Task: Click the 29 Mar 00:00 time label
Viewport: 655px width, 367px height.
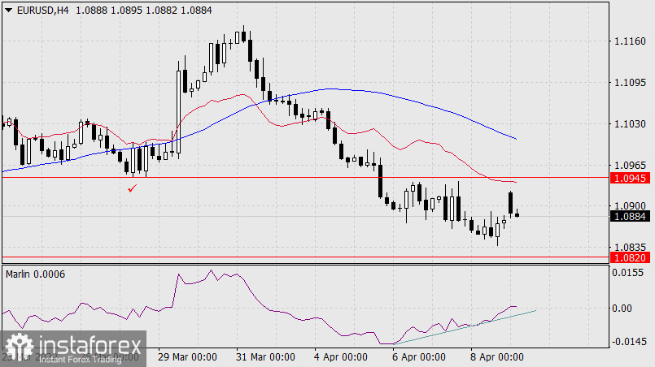Action: 186,356
